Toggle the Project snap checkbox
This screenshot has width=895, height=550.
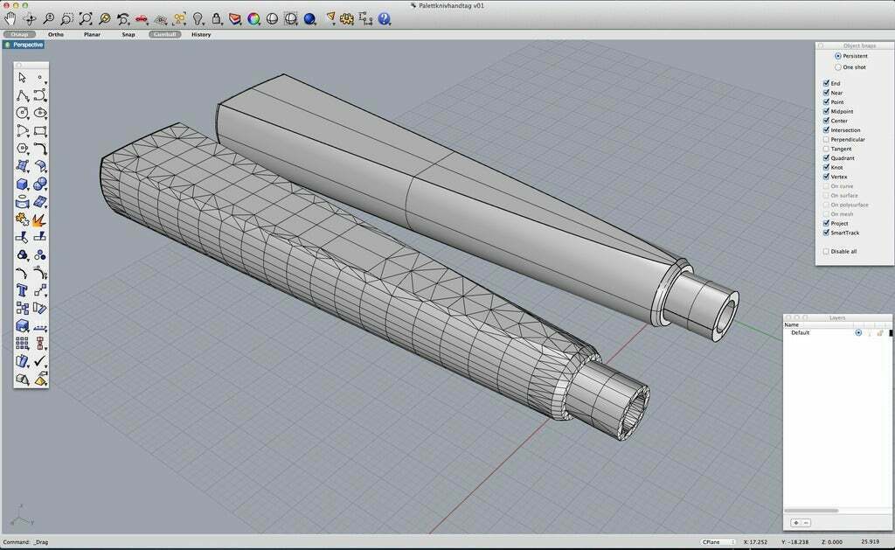(826, 223)
